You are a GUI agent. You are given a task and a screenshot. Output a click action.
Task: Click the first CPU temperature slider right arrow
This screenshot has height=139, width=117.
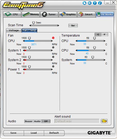(x=105, y=41)
